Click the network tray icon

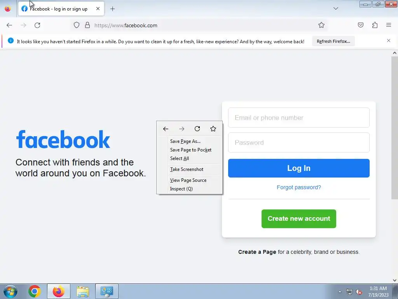(x=349, y=292)
